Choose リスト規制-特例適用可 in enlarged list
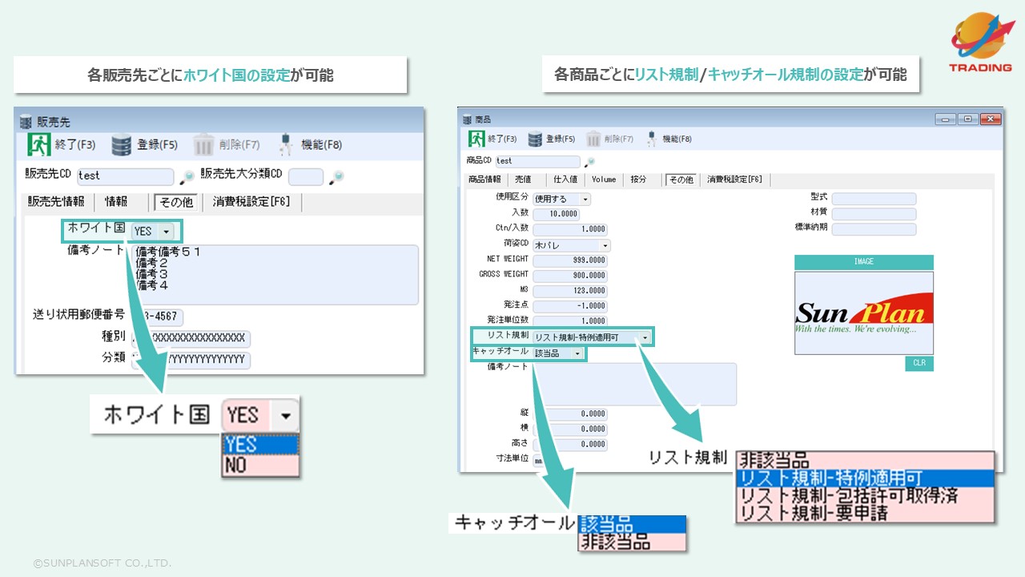The height and width of the screenshot is (577, 1025). 865,478
